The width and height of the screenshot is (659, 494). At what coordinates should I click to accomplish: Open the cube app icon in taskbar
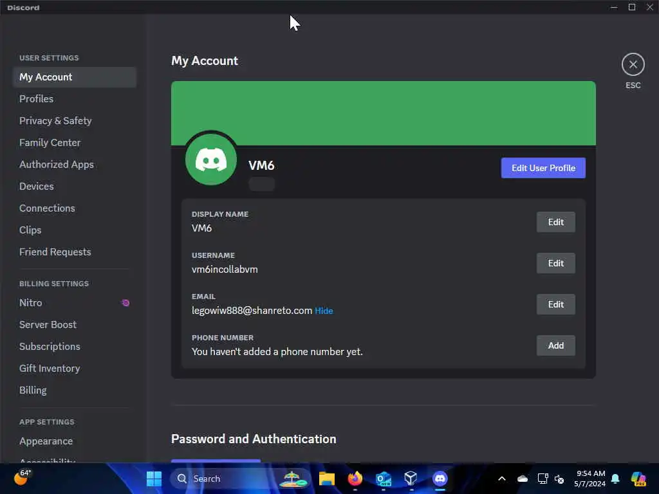click(x=411, y=479)
